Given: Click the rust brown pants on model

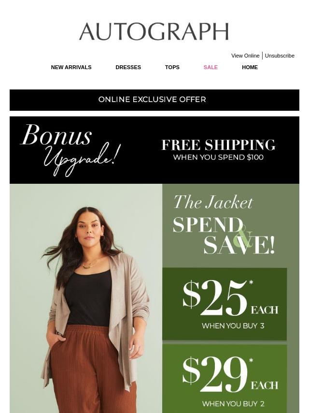Looking at the screenshot, I should tap(92, 369).
